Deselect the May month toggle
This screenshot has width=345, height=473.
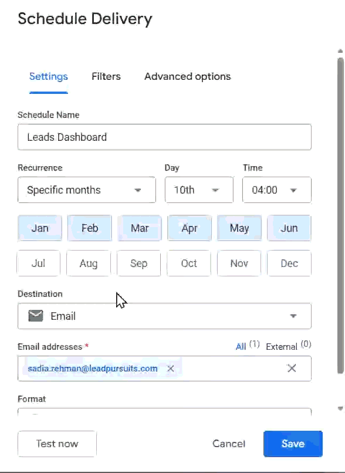click(239, 228)
